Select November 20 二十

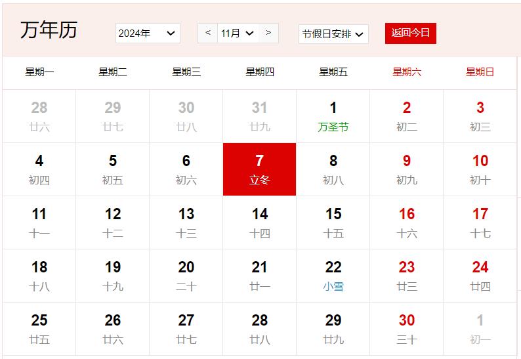(186, 276)
